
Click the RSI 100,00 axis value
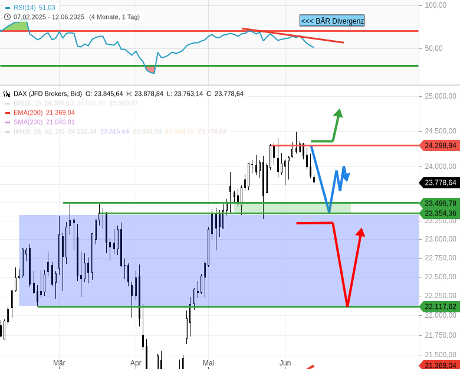coord(436,5)
